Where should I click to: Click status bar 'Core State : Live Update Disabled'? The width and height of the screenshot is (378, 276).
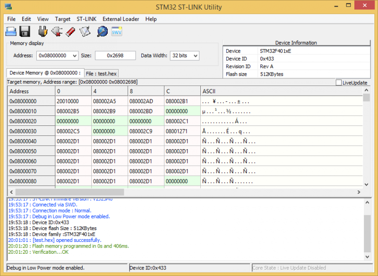tap(289, 268)
